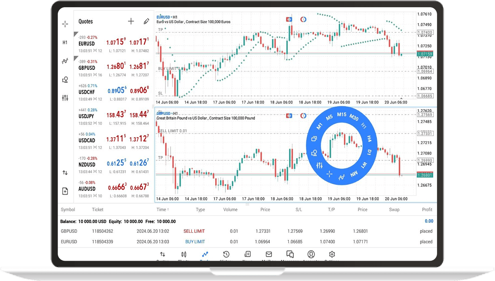
Task: Click the EURUSD H1 chart title label
Action: (167, 17)
